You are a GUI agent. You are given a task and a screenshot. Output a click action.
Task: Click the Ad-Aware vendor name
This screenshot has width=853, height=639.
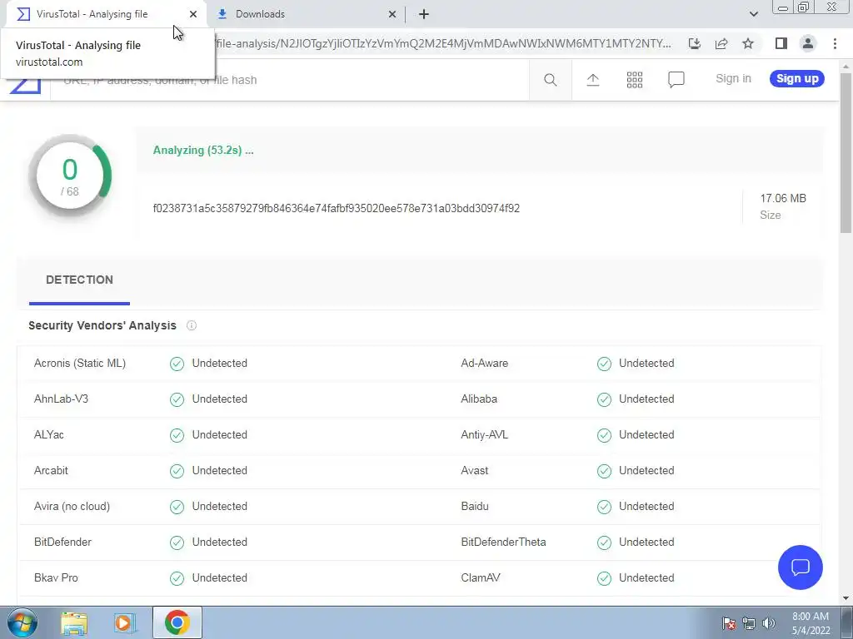(x=484, y=363)
